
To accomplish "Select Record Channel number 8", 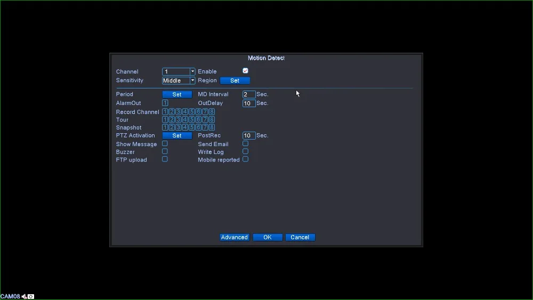I will [212, 112].
